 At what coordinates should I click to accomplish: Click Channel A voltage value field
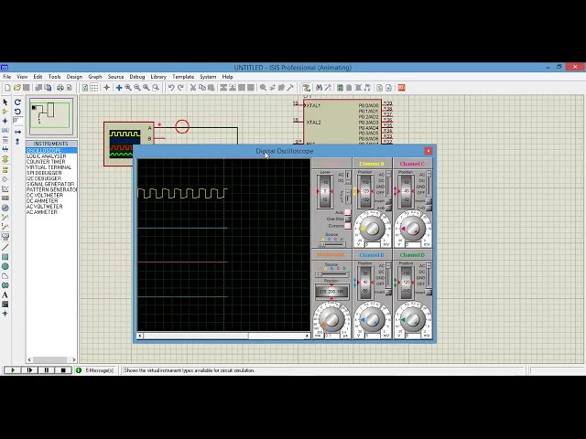[x=373, y=244]
